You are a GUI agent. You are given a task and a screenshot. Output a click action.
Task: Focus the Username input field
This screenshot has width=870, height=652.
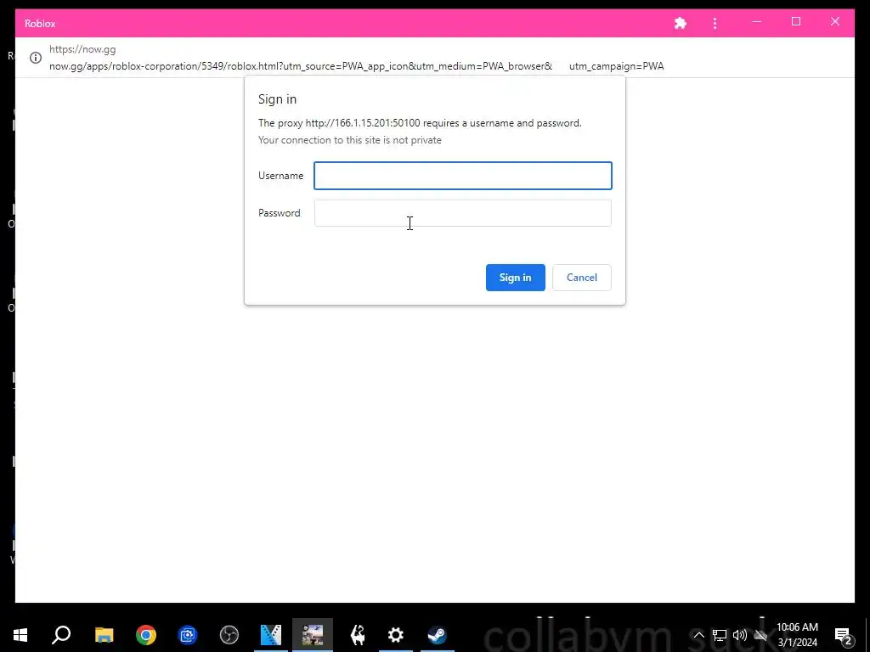[x=463, y=176]
